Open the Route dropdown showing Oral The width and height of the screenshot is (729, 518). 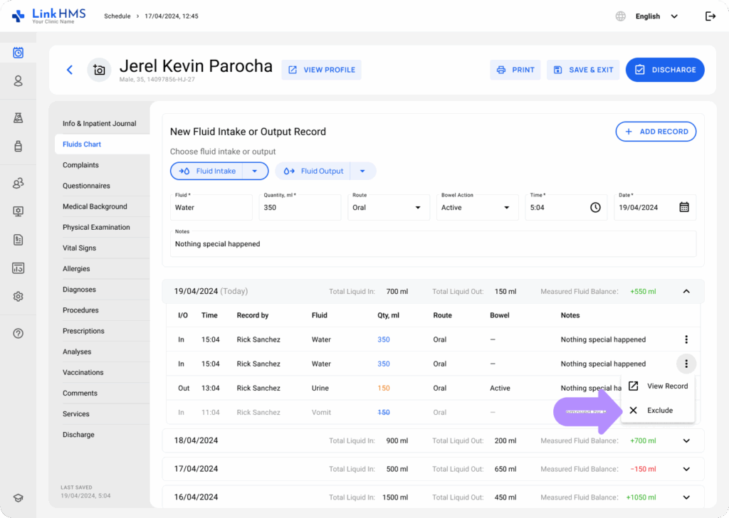point(387,207)
